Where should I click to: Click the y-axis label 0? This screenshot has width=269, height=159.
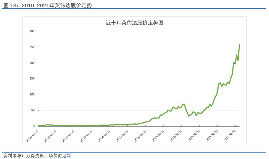[x=34, y=126]
